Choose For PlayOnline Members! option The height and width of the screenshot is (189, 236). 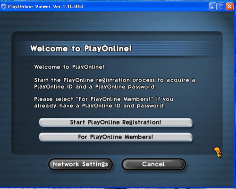116,137
